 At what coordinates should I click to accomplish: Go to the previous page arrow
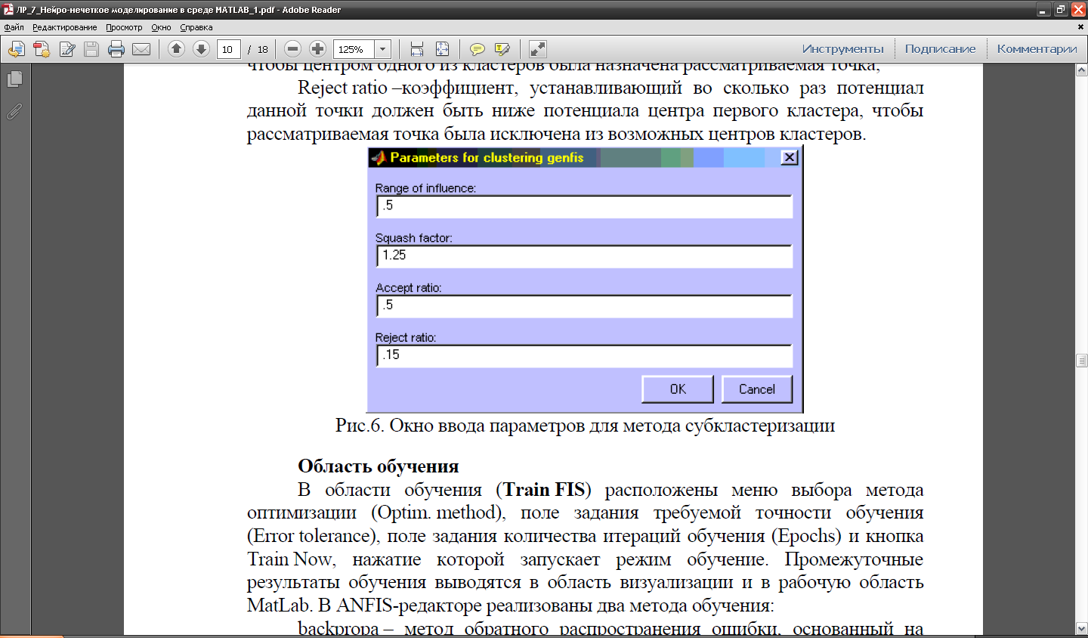coord(176,49)
